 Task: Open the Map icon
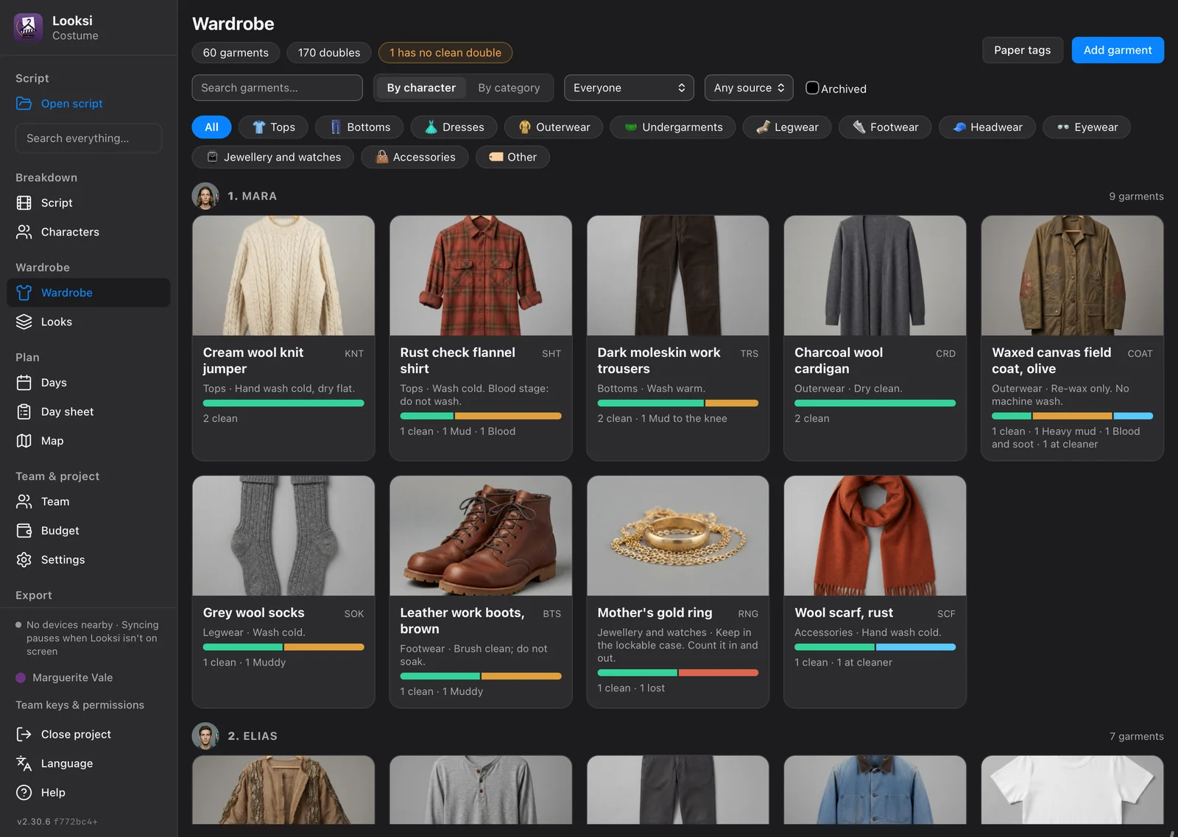point(24,441)
